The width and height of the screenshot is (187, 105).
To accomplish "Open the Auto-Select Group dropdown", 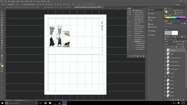I will (18, 4).
